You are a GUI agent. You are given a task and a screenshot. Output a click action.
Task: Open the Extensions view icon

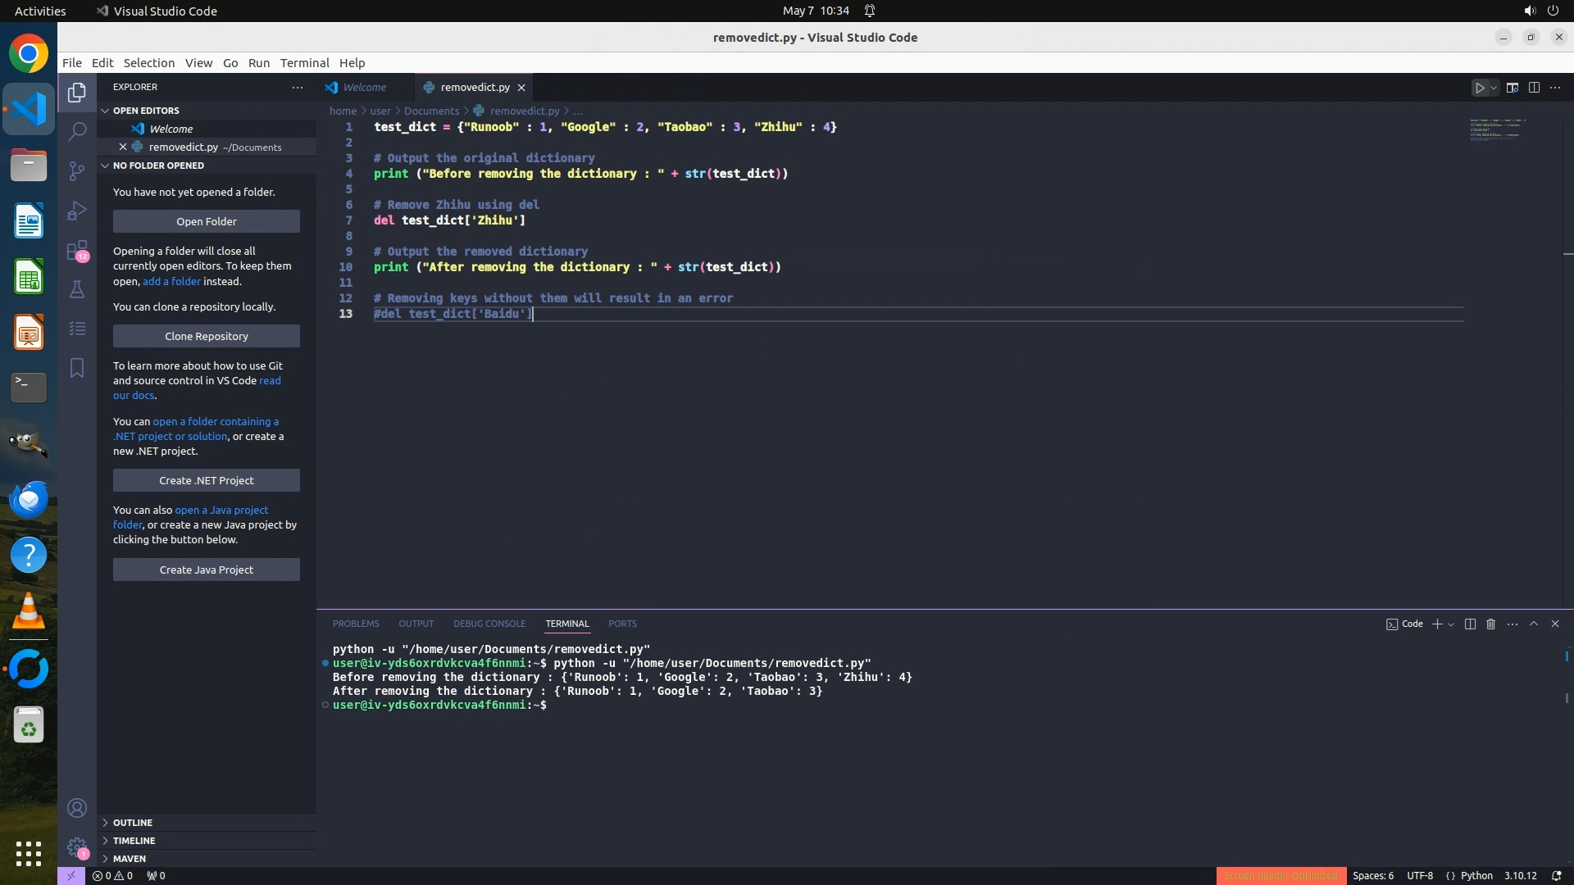pos(77,250)
